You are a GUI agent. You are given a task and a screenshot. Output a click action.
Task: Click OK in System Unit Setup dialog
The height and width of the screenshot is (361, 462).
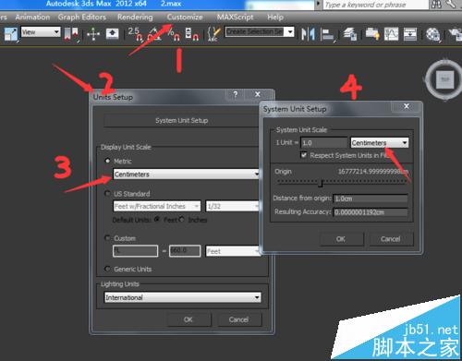pyautogui.click(x=341, y=239)
